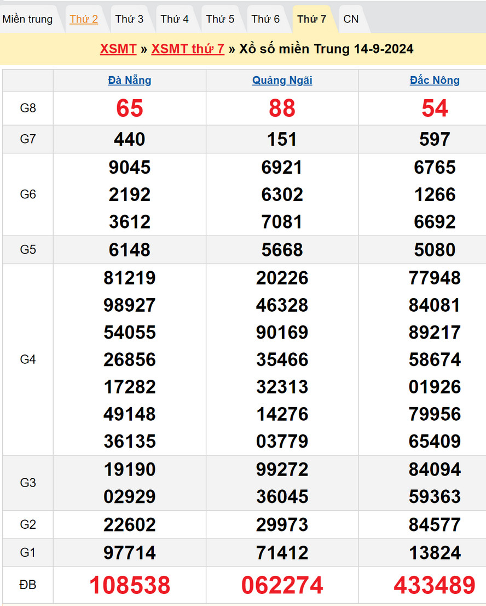The width and height of the screenshot is (486, 606).
Task: Click the page title text dated 14-9-2024
Action: pos(326,49)
